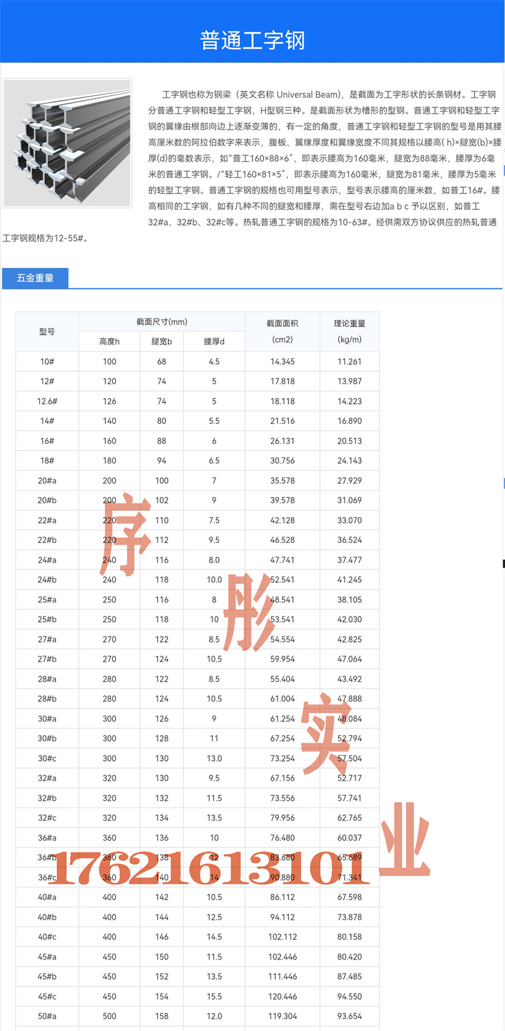Click the I-beam steel product photo
Image resolution: width=505 pixels, height=1031 pixels.
67,143
